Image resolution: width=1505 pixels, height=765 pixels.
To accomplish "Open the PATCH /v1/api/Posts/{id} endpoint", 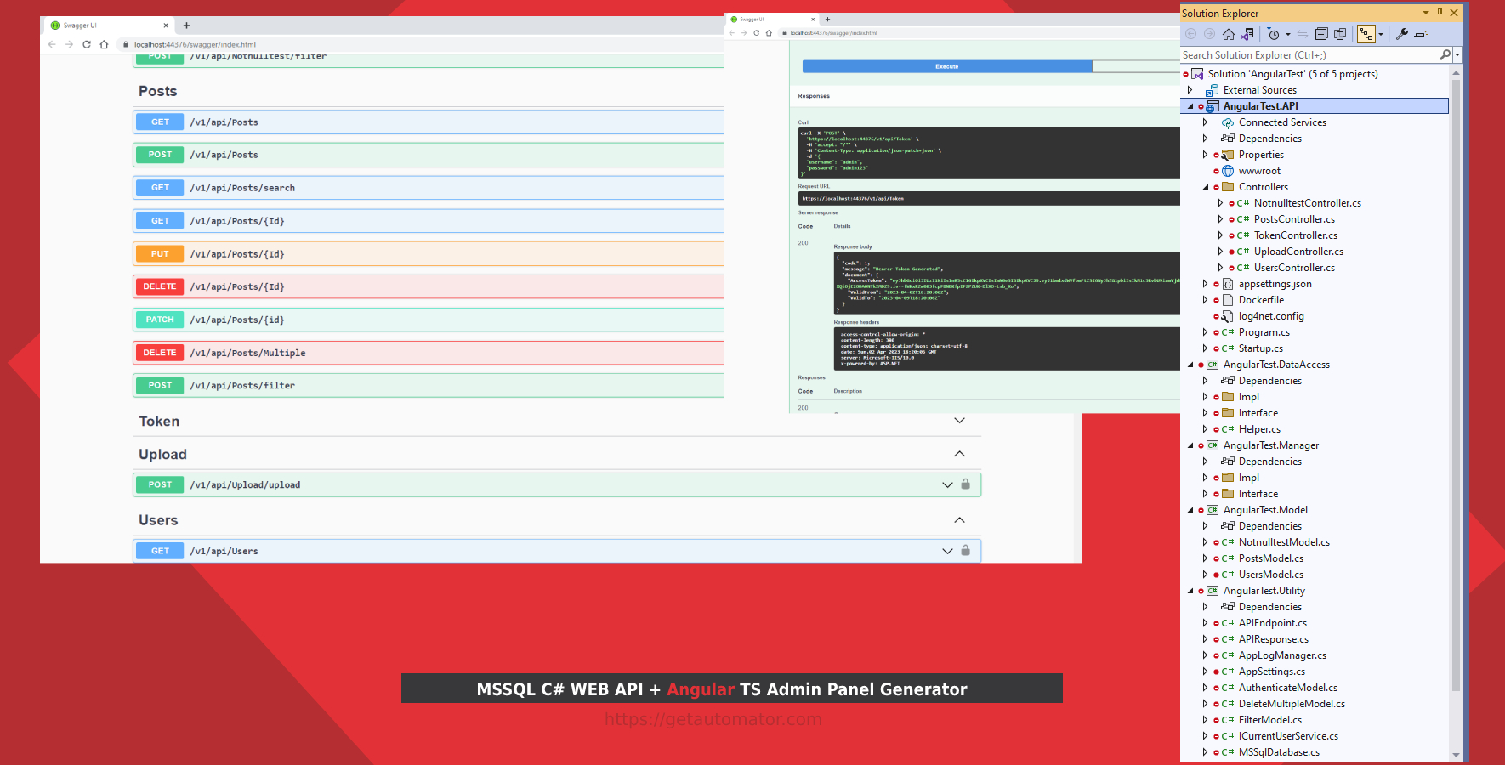I will tap(429, 320).
